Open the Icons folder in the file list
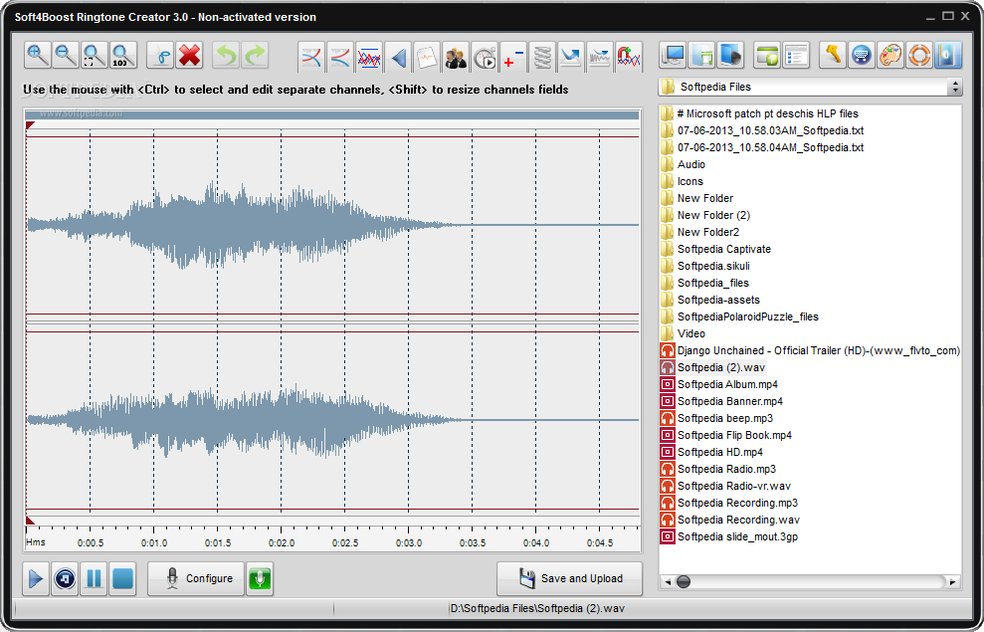This screenshot has width=984, height=632. coord(682,181)
